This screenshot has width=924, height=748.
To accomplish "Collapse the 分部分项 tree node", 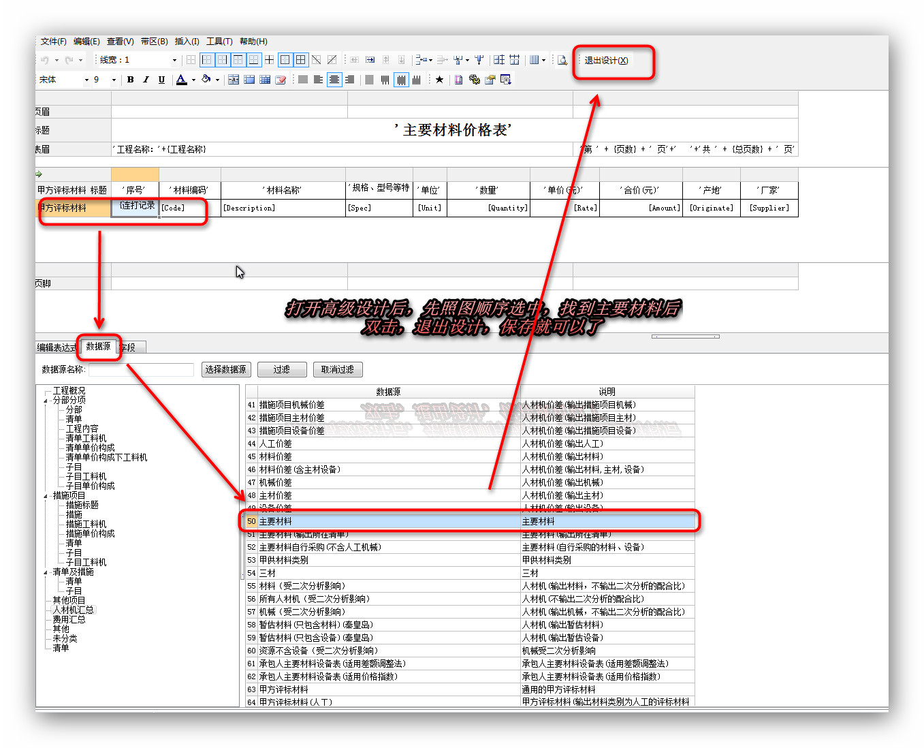I will (x=46, y=401).
